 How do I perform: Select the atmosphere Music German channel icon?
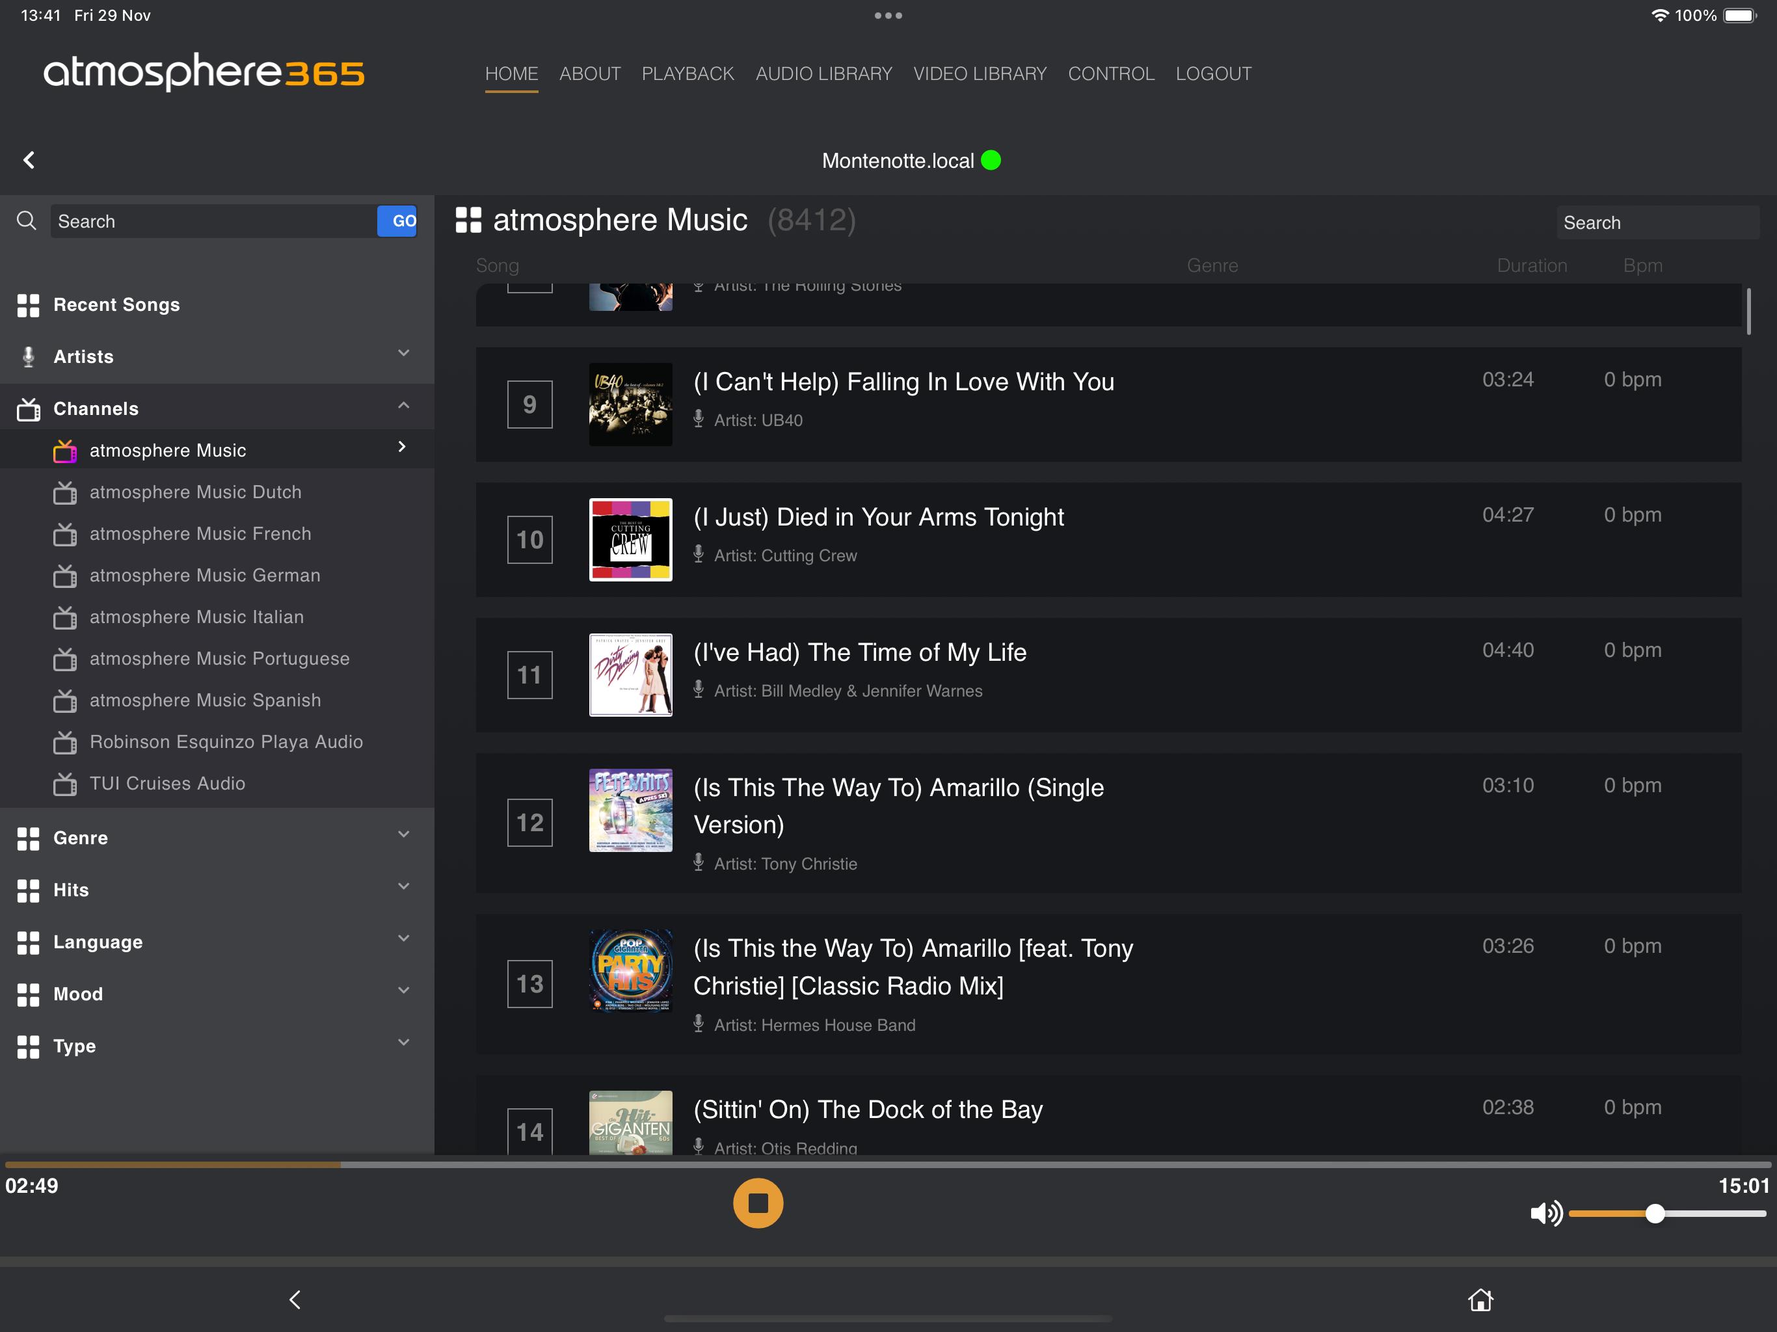pyautogui.click(x=65, y=576)
